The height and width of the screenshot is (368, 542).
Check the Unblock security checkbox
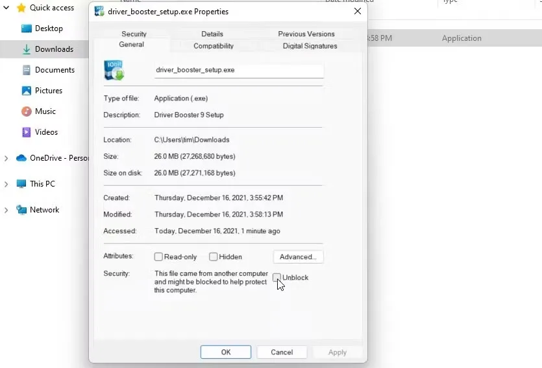pos(277,277)
